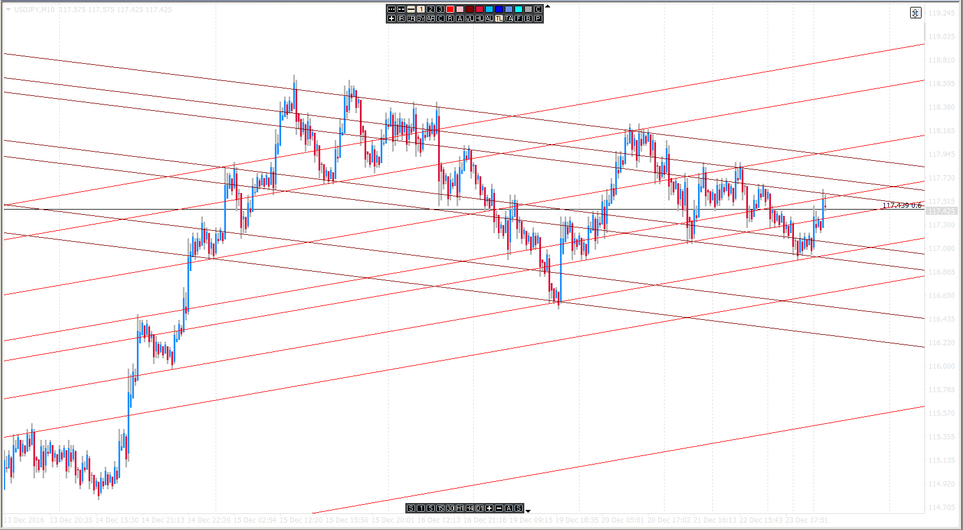Screen dimensions: 963x530
Task: Click the C button beside the gray swatch
Action: coord(538,9)
